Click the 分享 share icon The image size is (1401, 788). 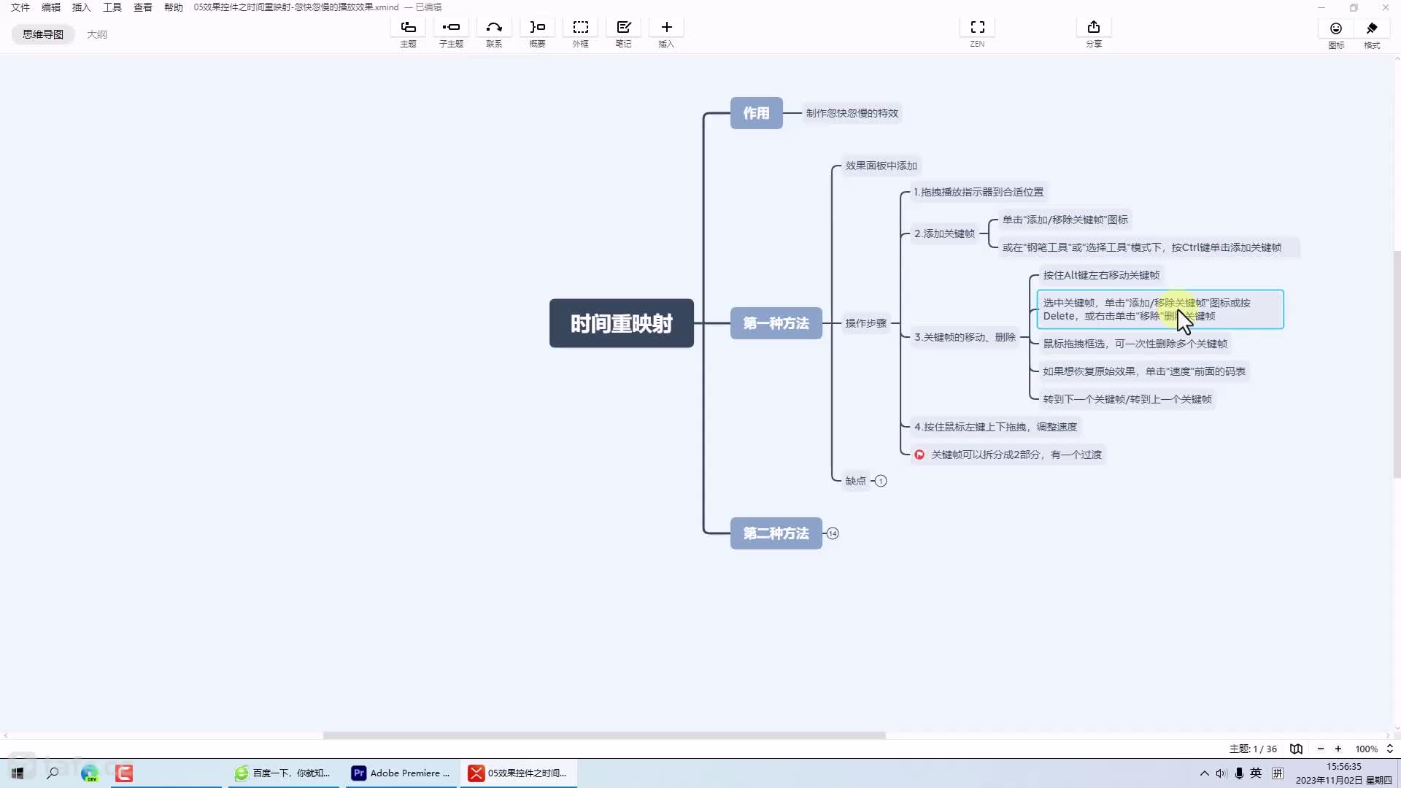(x=1093, y=28)
